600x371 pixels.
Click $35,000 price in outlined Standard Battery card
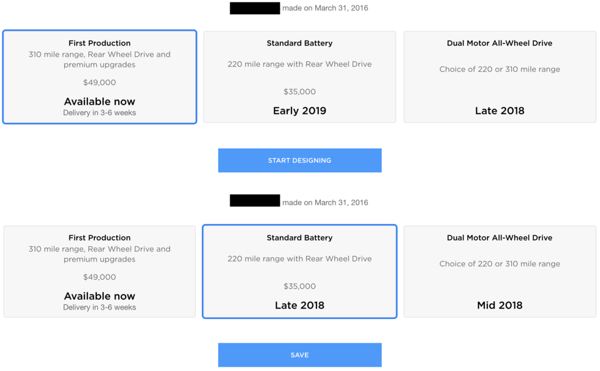pos(299,287)
